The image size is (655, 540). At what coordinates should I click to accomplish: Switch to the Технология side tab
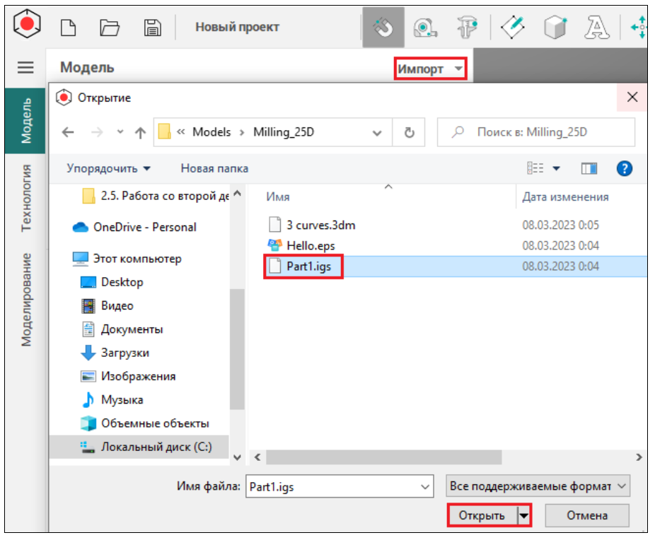click(x=26, y=198)
